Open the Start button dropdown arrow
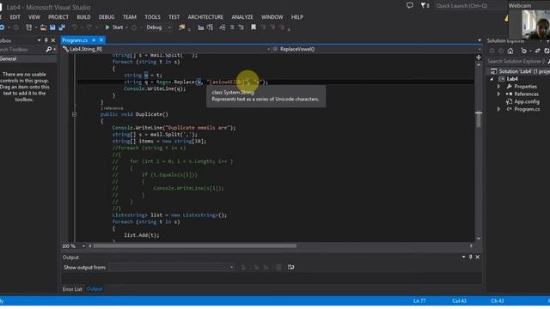The width and height of the screenshot is (550, 309). [126, 27]
